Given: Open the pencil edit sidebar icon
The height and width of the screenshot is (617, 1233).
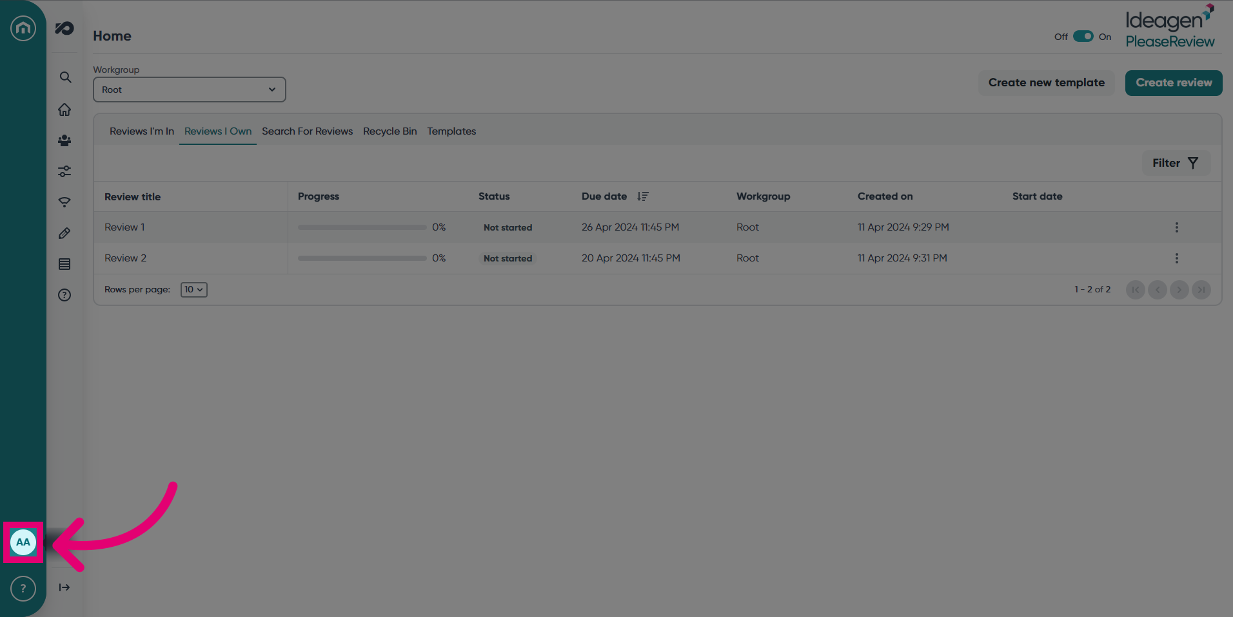Looking at the screenshot, I should click(64, 233).
